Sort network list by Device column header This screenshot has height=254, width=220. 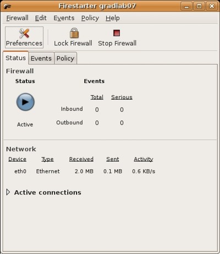(17, 159)
